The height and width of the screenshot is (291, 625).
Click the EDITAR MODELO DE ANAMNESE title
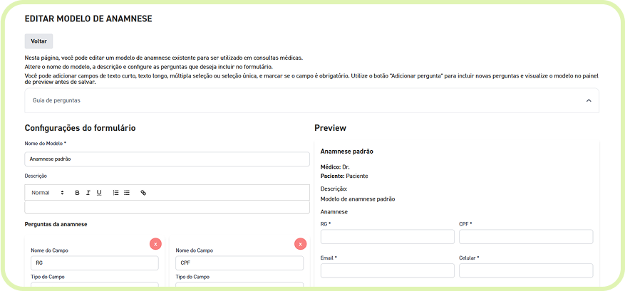click(88, 18)
